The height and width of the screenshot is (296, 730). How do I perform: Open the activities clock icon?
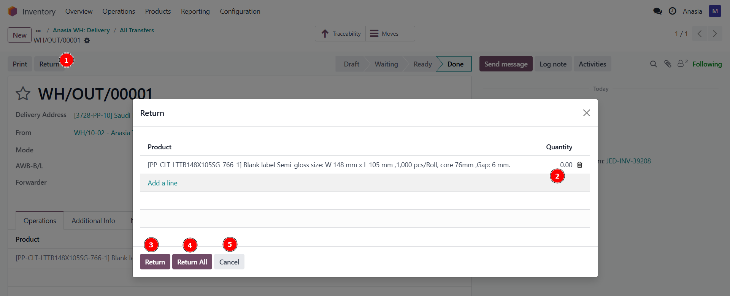click(672, 11)
